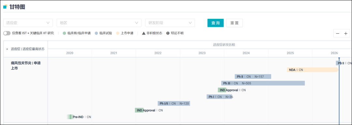
Task: Click the 结论不明 exclamation legend icon
Action: click(x=168, y=33)
